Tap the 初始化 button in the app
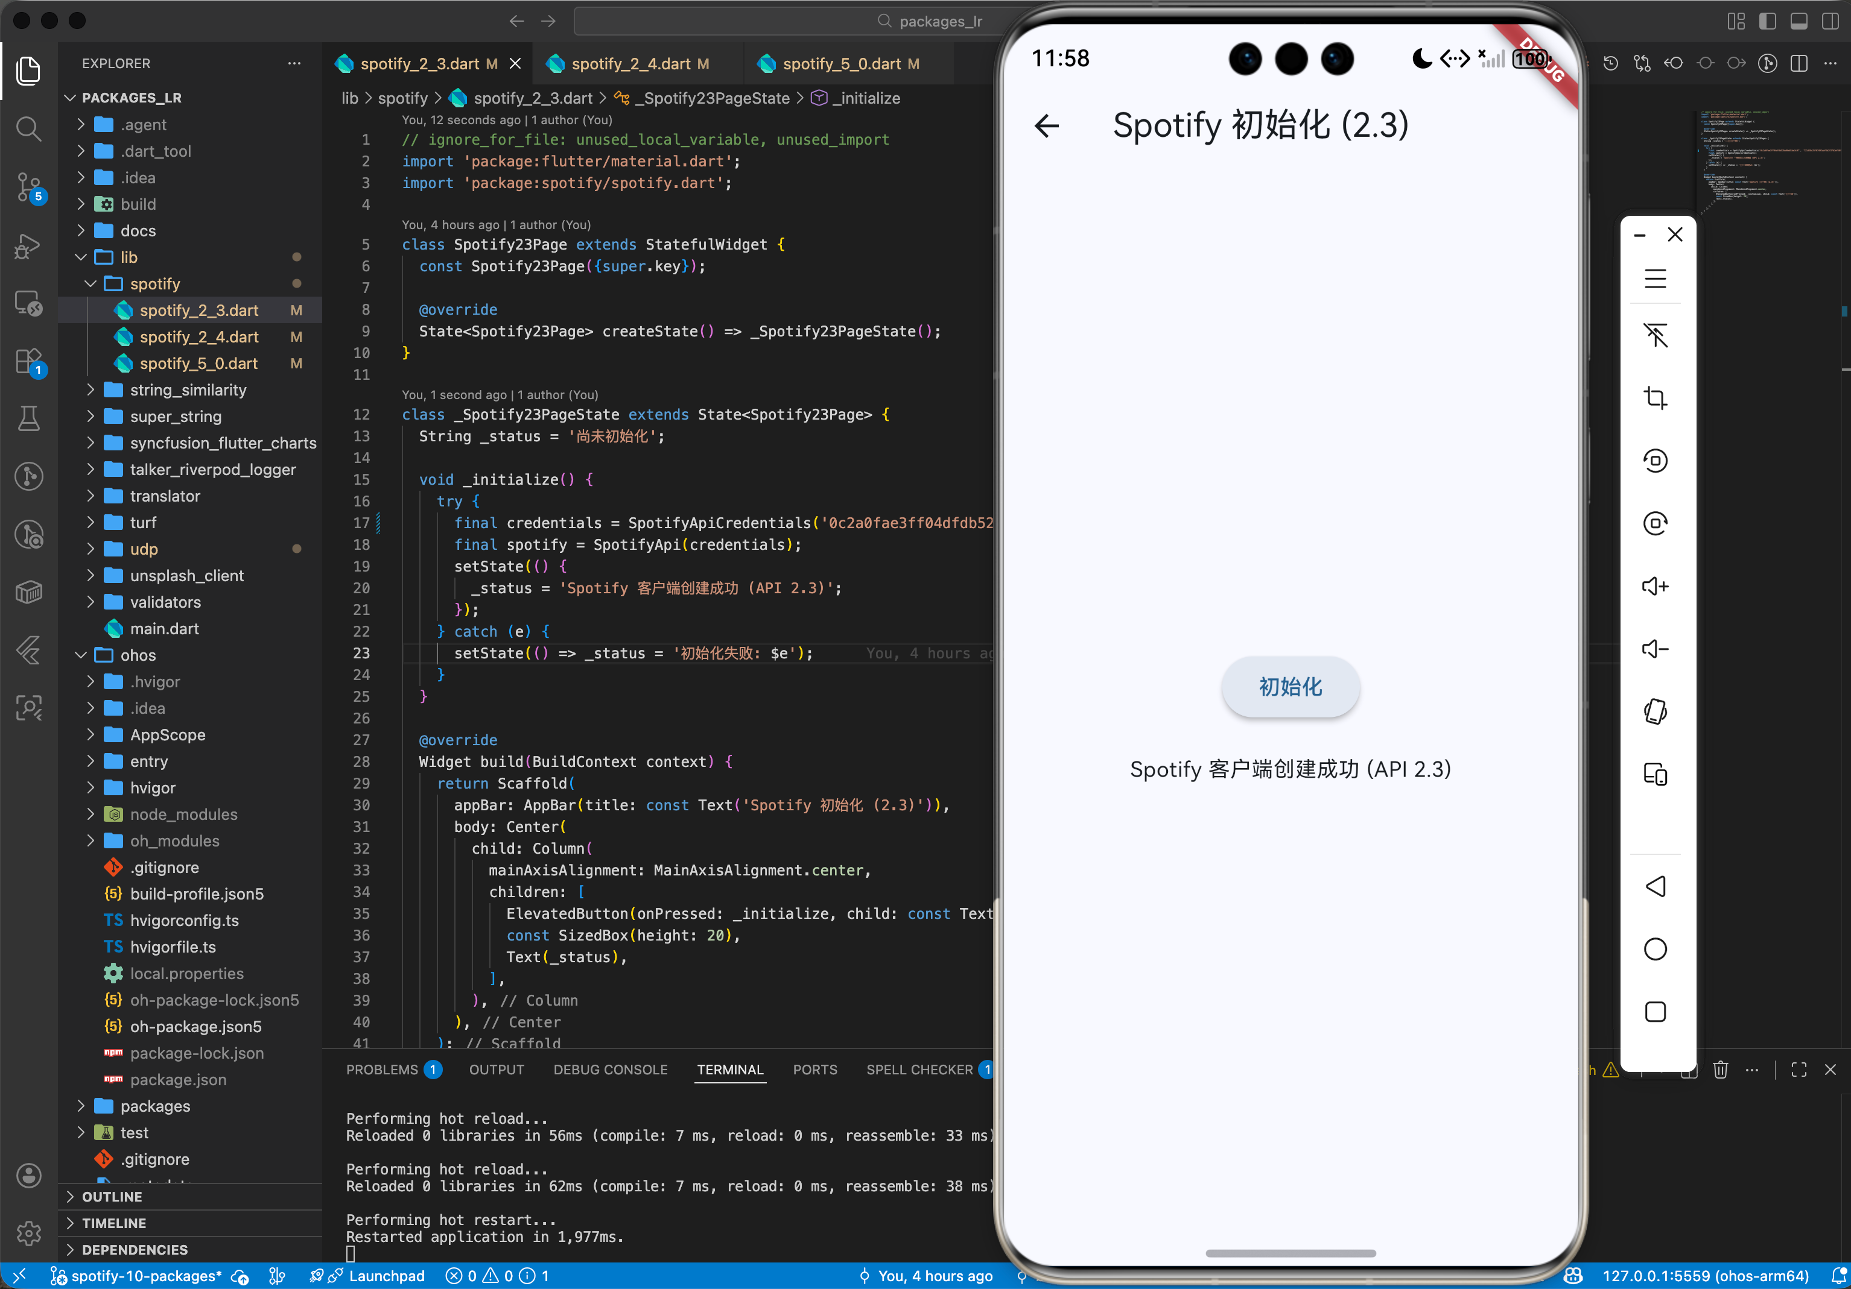The width and height of the screenshot is (1851, 1289). 1290,686
